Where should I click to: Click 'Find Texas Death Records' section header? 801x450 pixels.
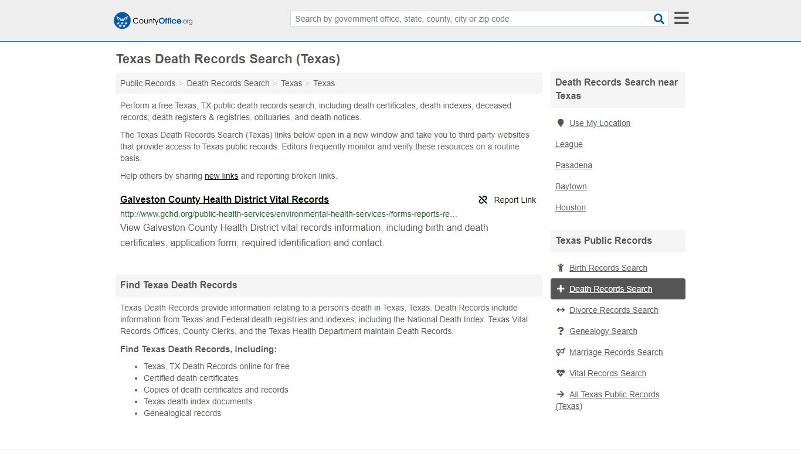179,285
